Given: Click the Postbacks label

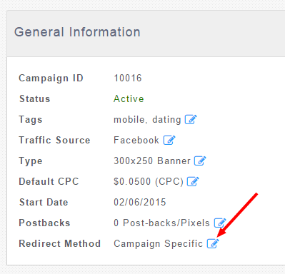Looking at the screenshot, I should coord(44,223).
